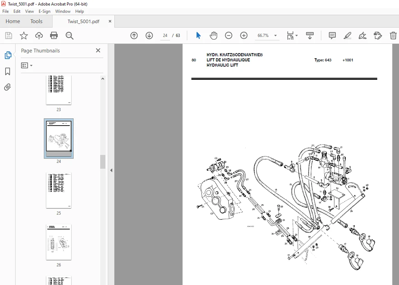Image resolution: width=399 pixels, height=285 pixels.
Task: Select page 25 thumbnail
Action: coord(59,190)
